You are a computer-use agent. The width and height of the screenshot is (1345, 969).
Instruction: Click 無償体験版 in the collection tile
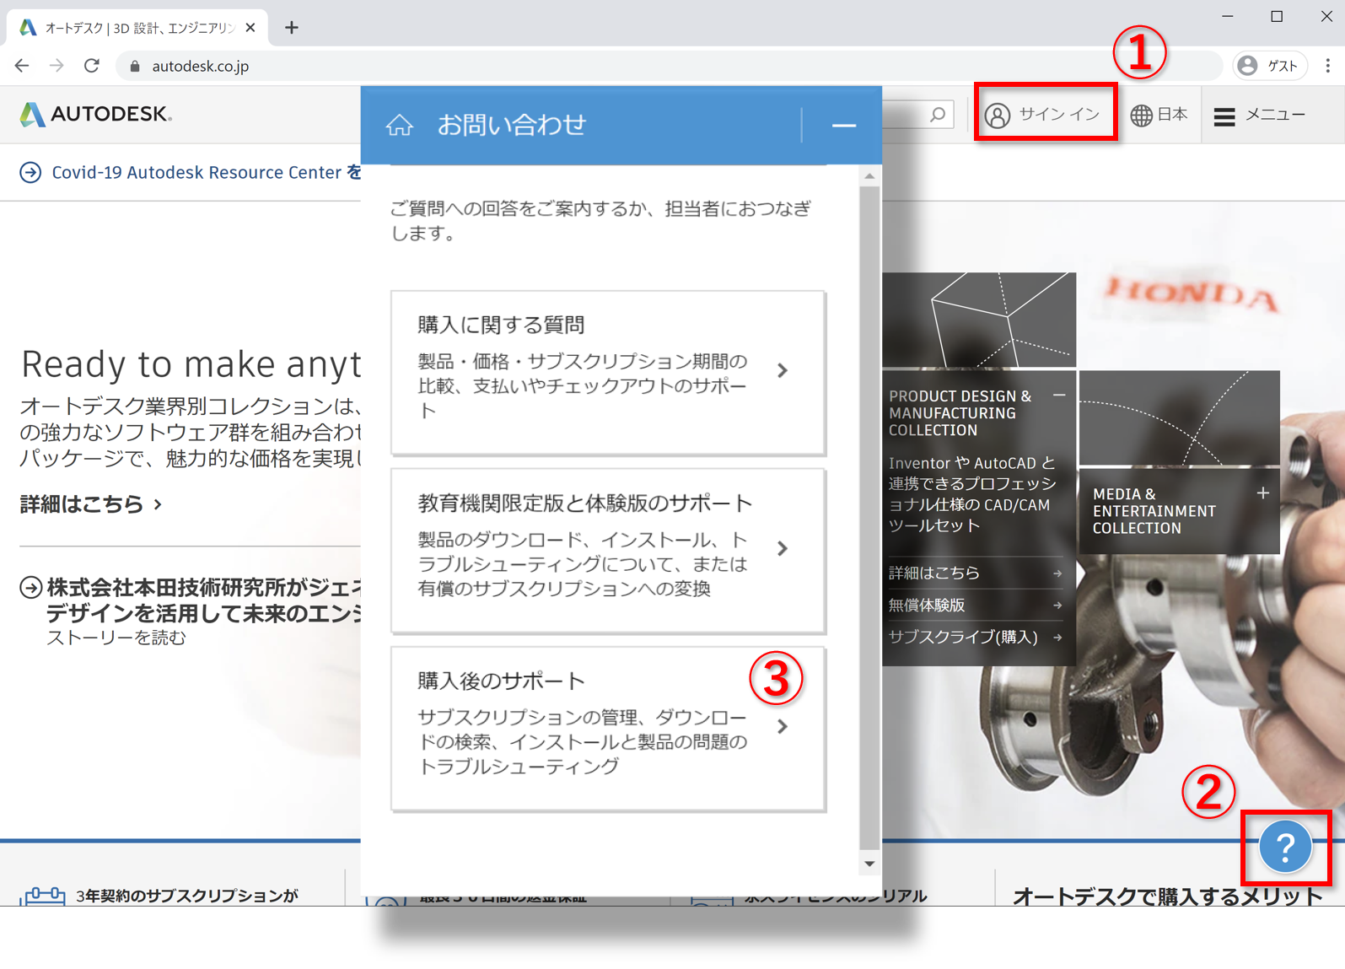click(x=974, y=606)
